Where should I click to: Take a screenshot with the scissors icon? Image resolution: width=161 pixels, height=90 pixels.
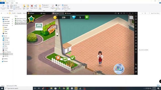pos(136,40)
